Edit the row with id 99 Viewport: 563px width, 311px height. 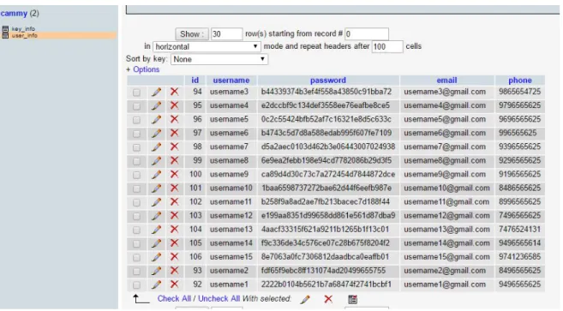click(156, 160)
